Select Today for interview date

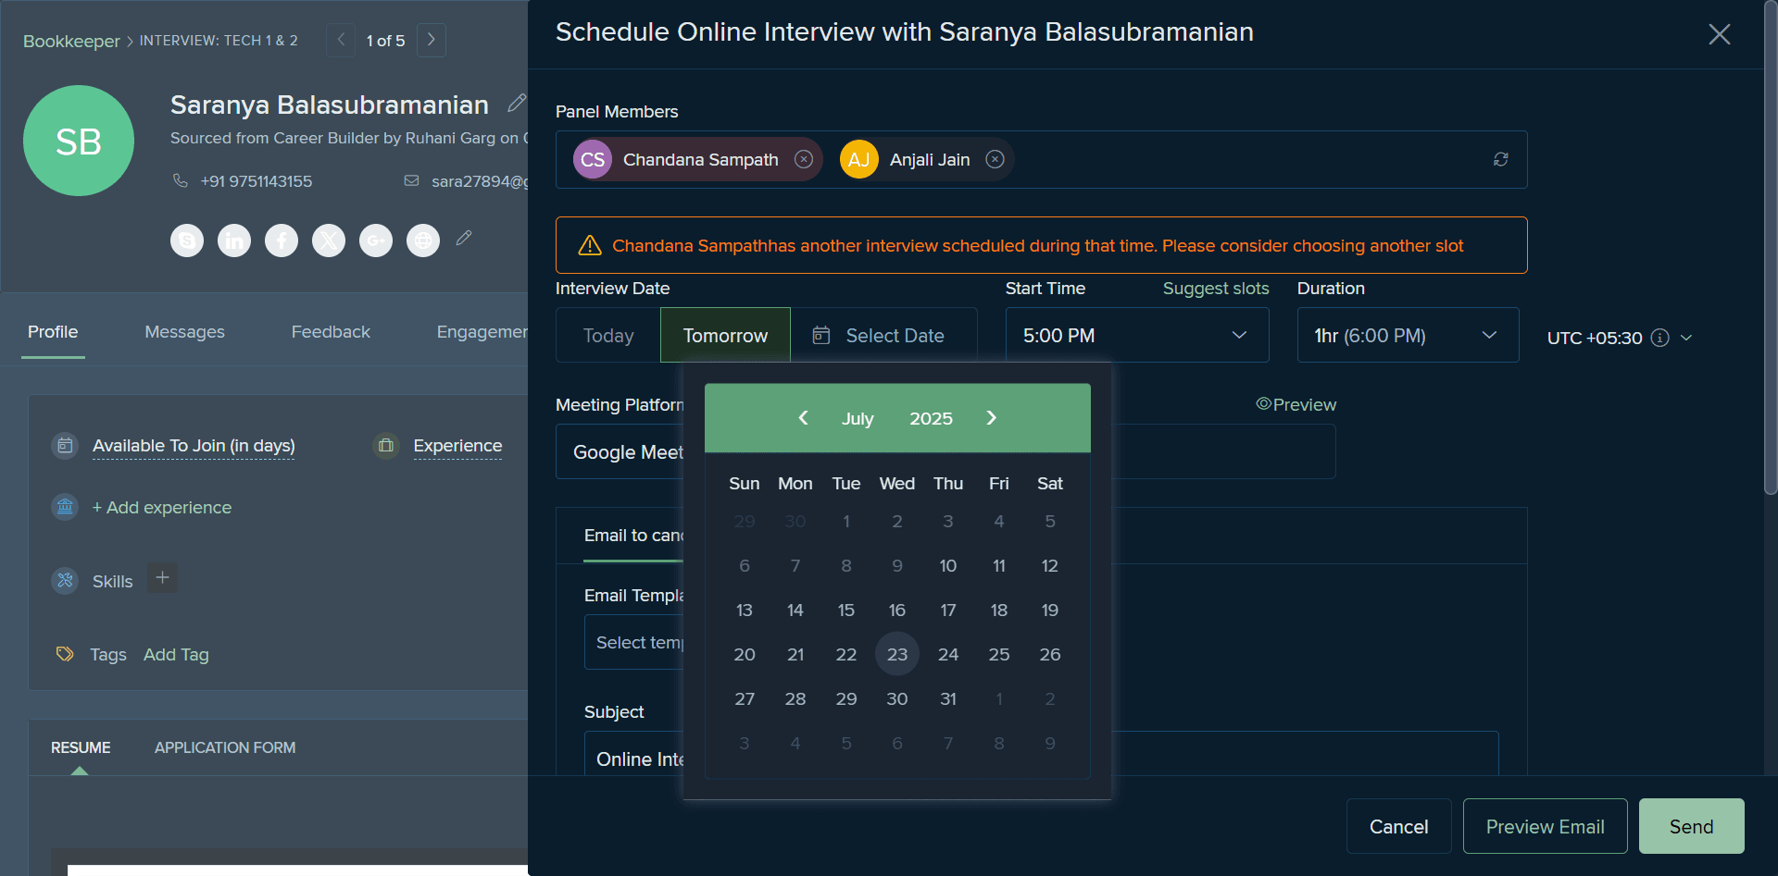tap(608, 335)
